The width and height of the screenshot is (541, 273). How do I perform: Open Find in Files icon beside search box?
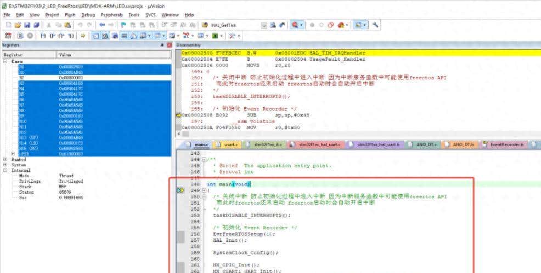205,25
